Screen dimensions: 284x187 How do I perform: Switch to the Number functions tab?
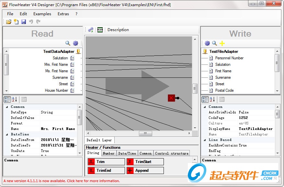[x=109, y=153]
